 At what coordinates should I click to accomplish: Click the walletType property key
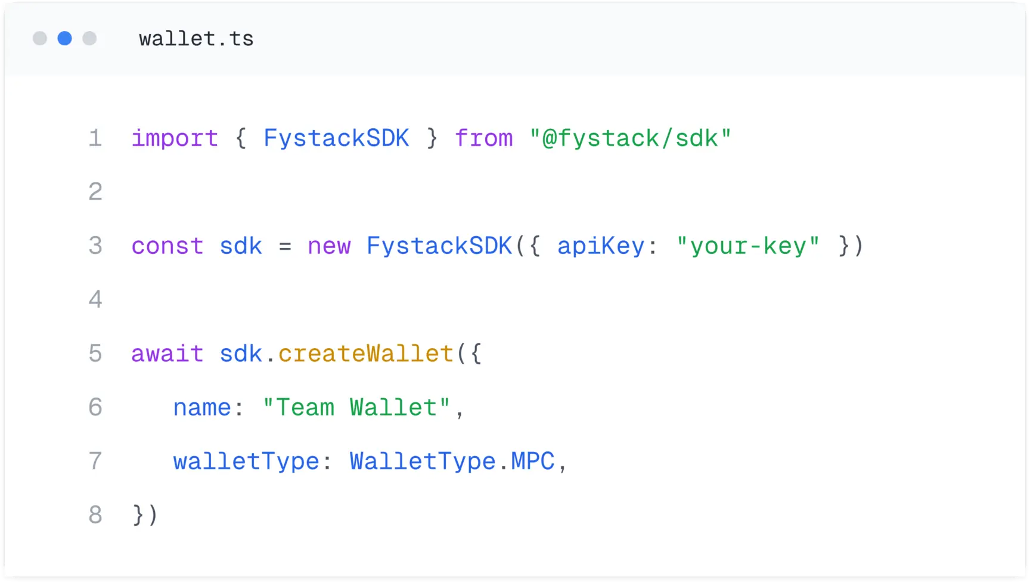(x=246, y=461)
